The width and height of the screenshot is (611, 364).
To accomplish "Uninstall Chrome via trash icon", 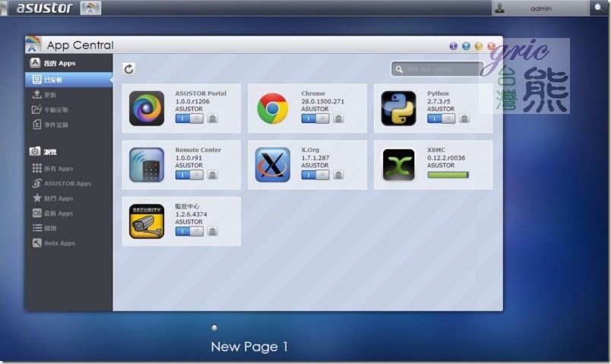I will pyautogui.click(x=338, y=119).
